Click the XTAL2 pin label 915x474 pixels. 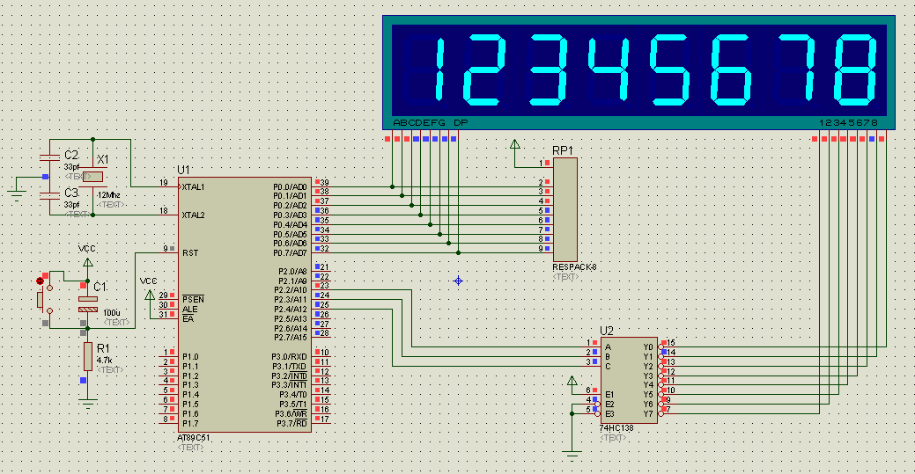pos(193,215)
